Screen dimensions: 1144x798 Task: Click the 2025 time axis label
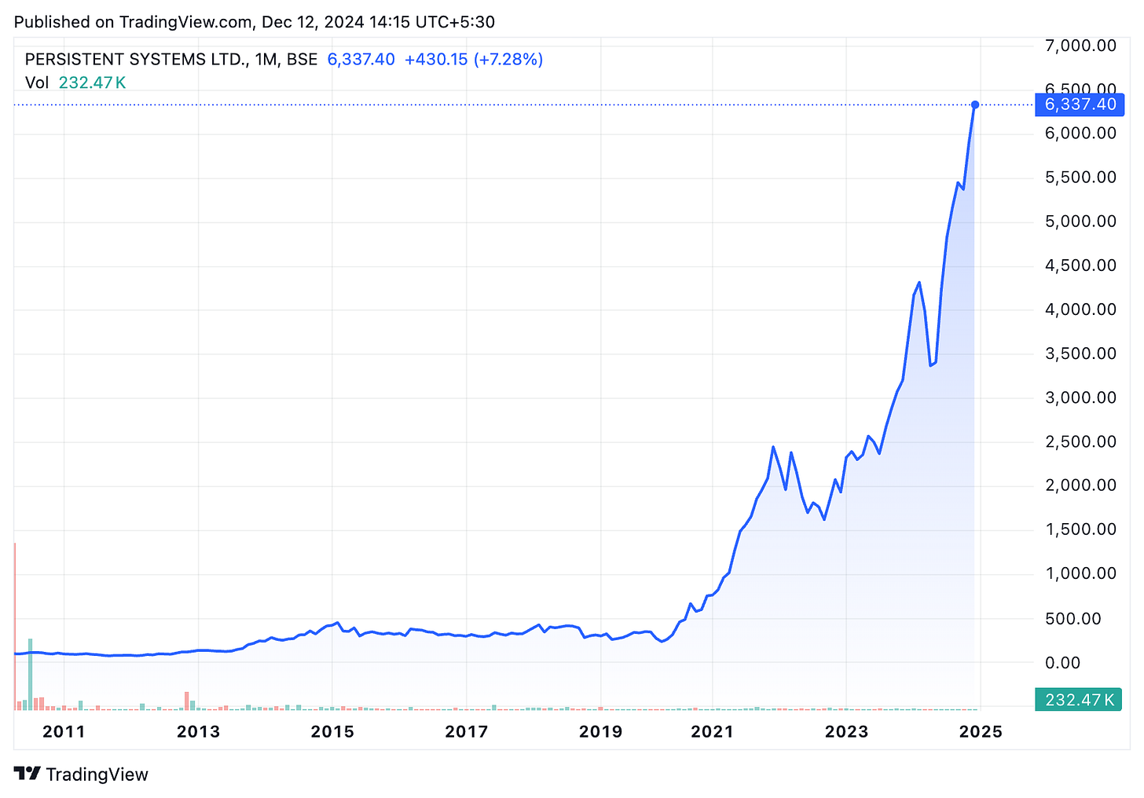(x=981, y=732)
